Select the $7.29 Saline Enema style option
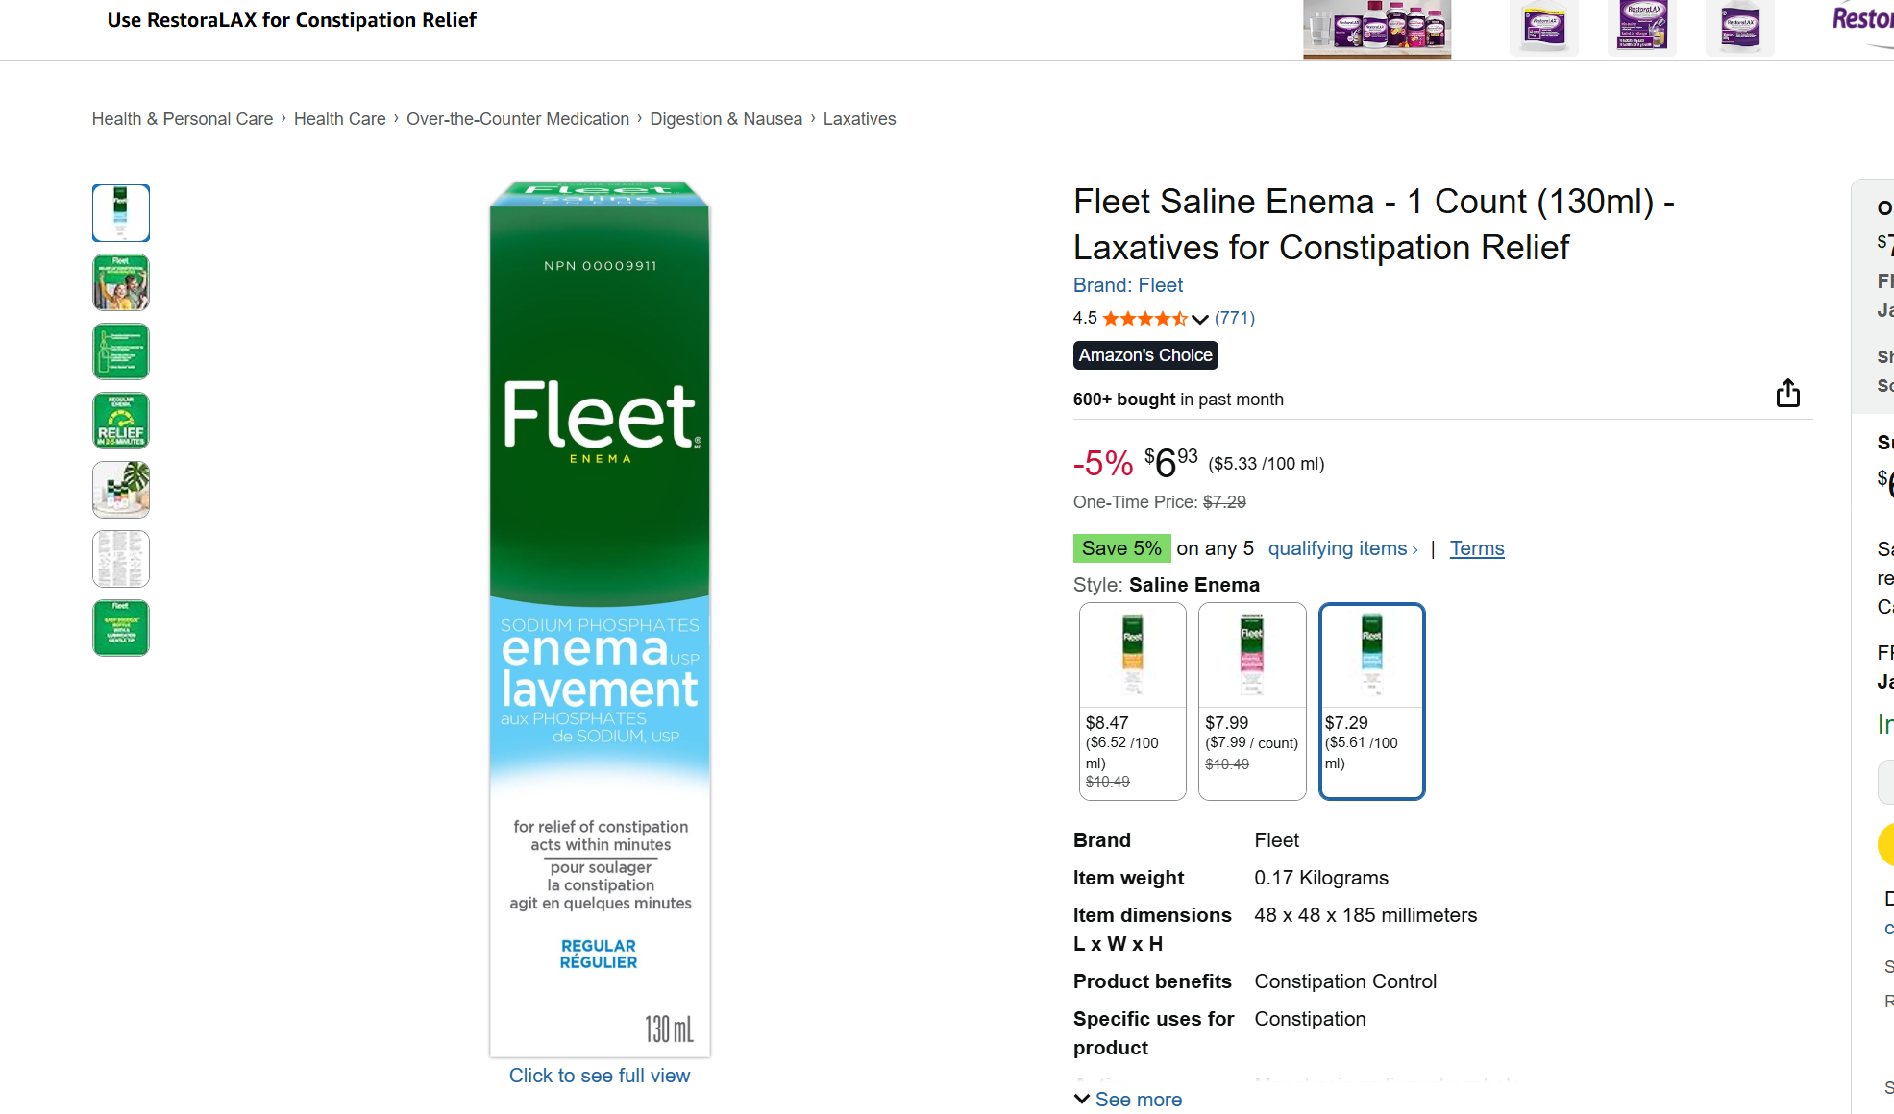1894x1114 pixels. (x=1371, y=700)
